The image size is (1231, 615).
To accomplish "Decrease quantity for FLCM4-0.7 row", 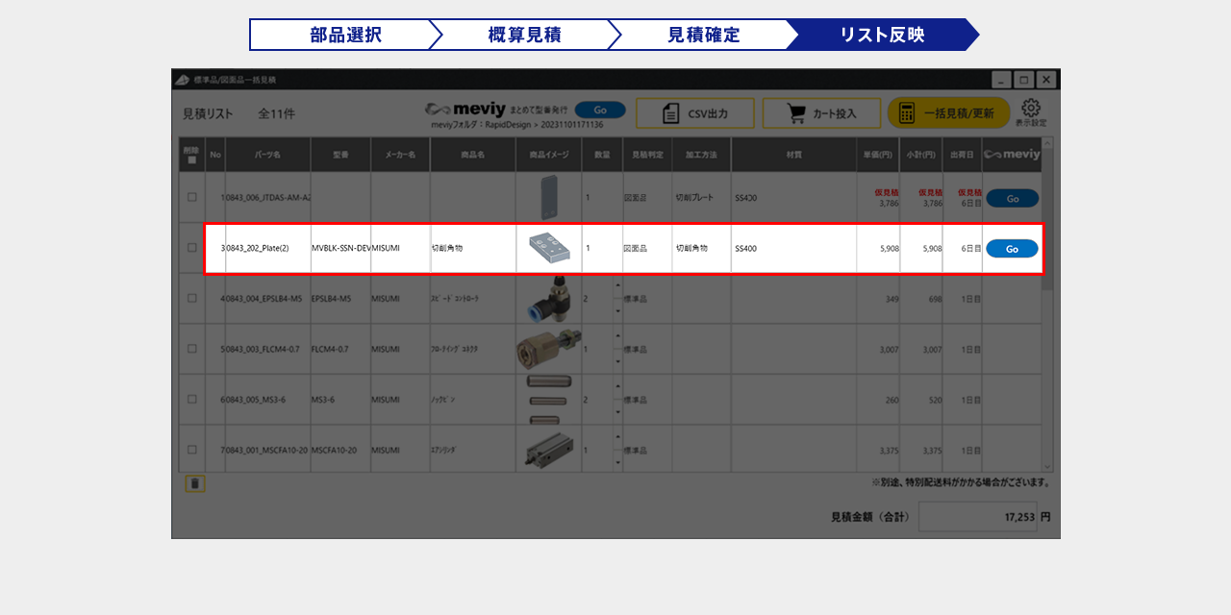I will (617, 361).
